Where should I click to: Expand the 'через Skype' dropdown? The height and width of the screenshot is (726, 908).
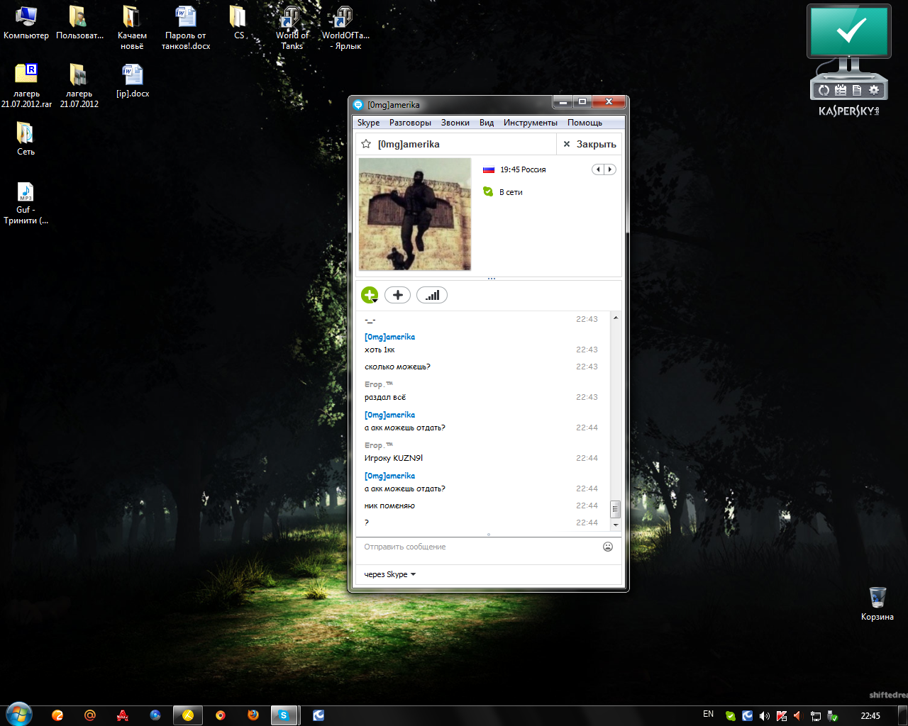click(389, 574)
